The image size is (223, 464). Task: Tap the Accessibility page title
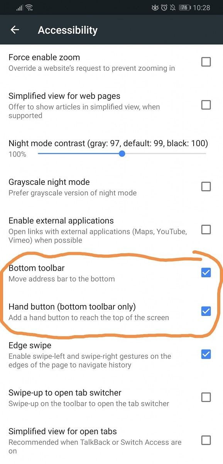(x=68, y=30)
